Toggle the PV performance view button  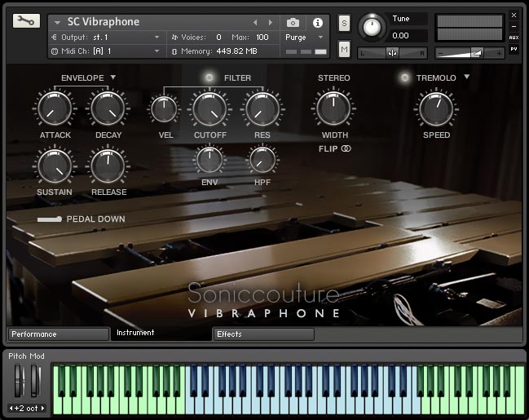(514, 49)
